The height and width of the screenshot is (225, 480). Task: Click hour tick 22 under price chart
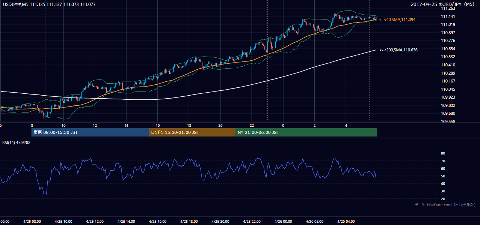pos(252,125)
